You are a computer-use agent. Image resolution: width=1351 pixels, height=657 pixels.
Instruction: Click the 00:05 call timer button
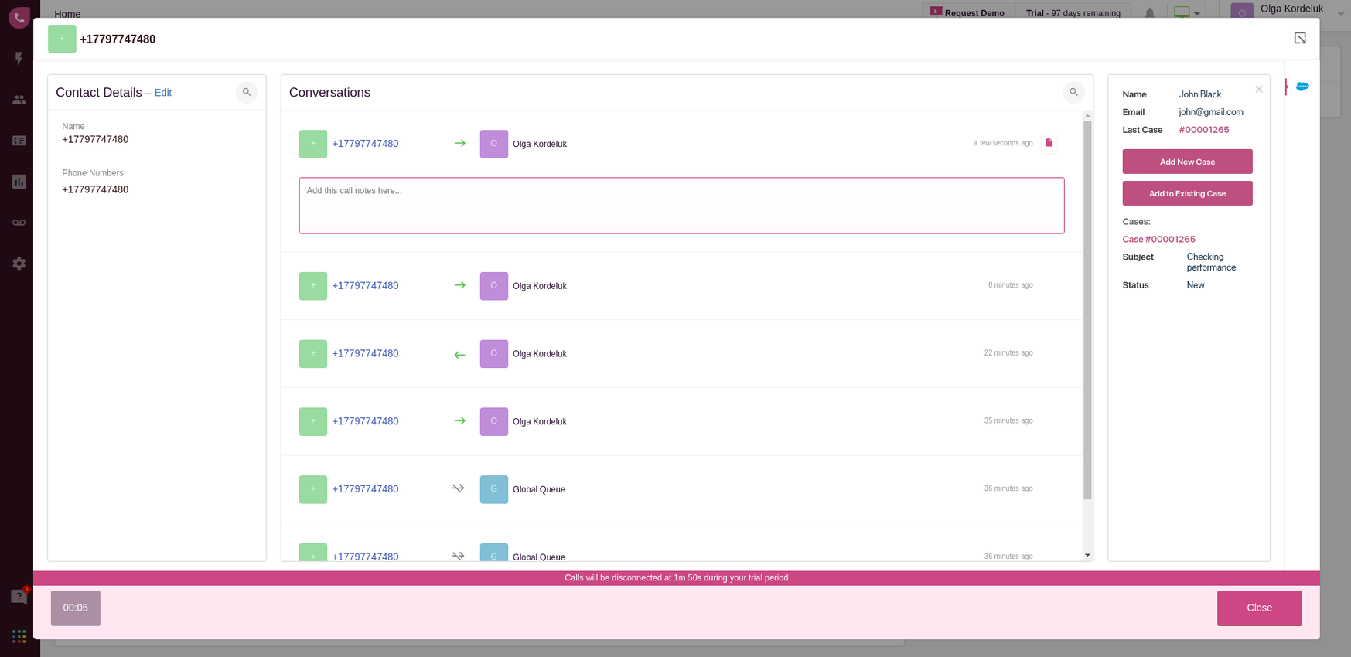click(x=76, y=608)
